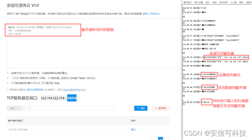Click the CONNECT response log line
Screen dimensions: 252x140
click(197, 66)
